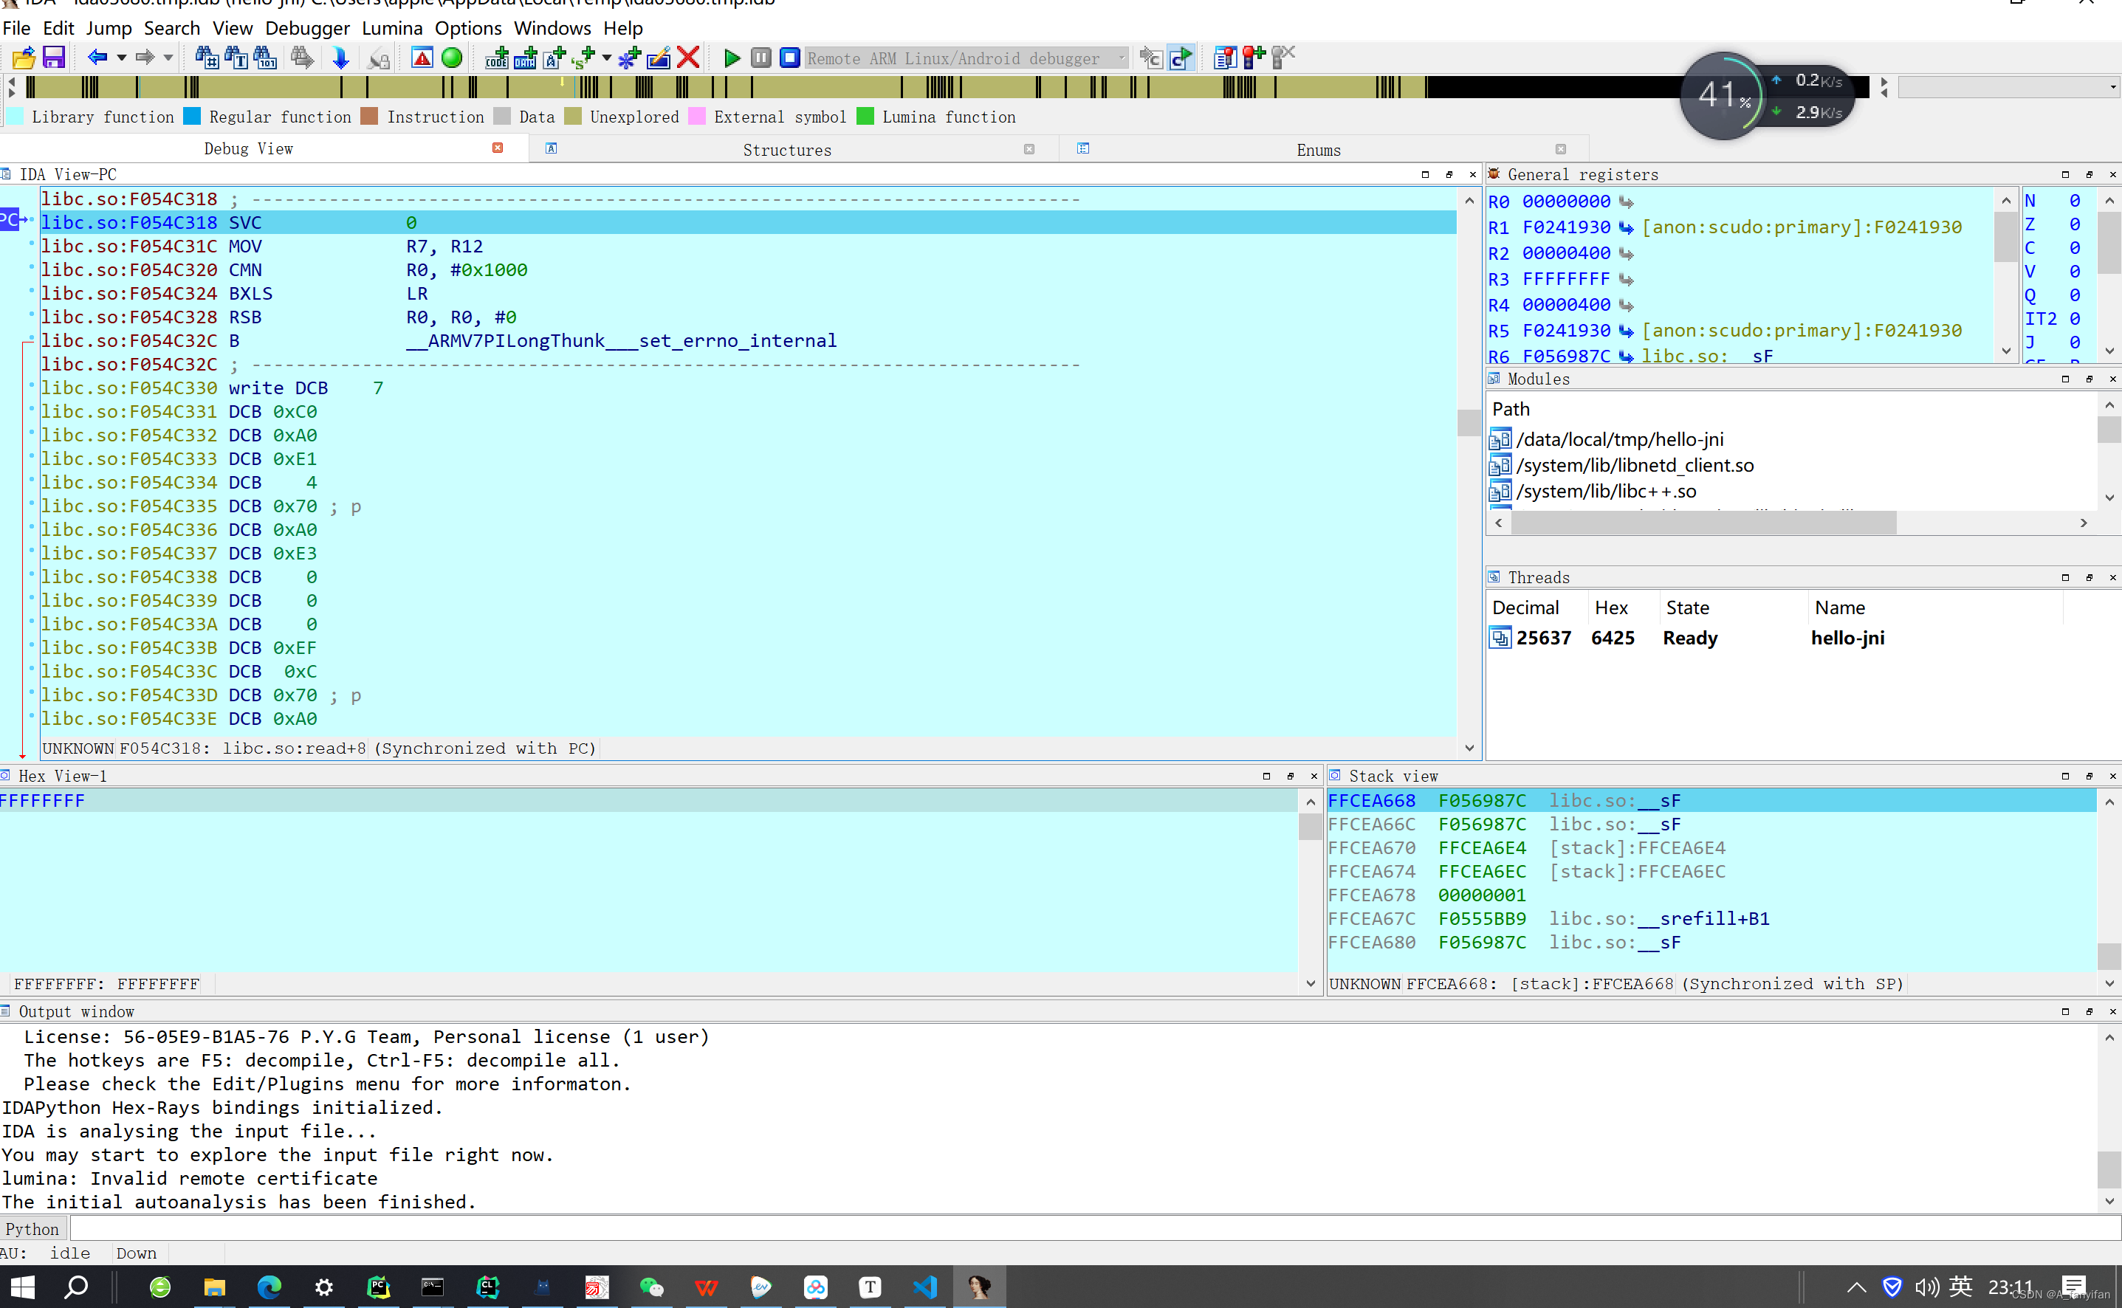Add breakpoint with red light plus icon
The width and height of the screenshot is (2122, 1308).
click(1254, 58)
